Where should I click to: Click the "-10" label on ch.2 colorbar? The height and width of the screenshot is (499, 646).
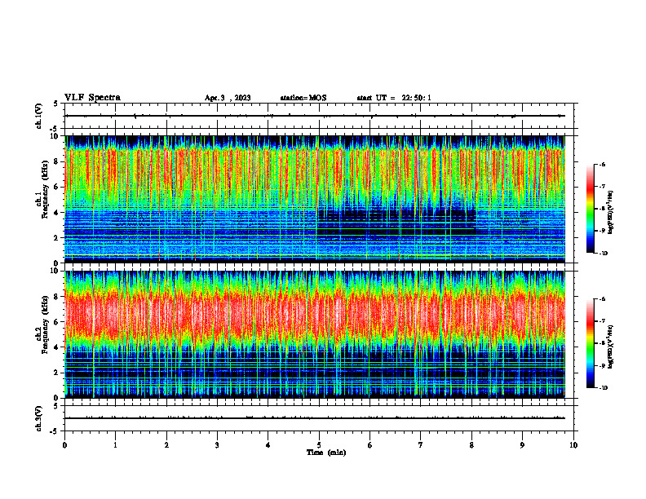[x=603, y=388]
